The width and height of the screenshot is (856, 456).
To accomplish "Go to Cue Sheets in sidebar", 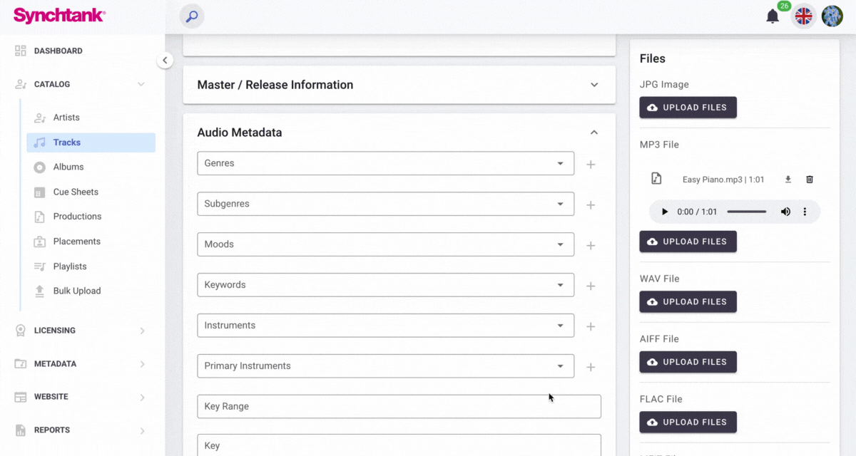I will 76,192.
